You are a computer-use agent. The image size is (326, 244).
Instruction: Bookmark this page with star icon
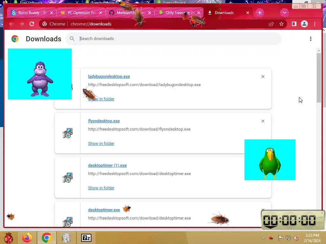click(x=281, y=24)
